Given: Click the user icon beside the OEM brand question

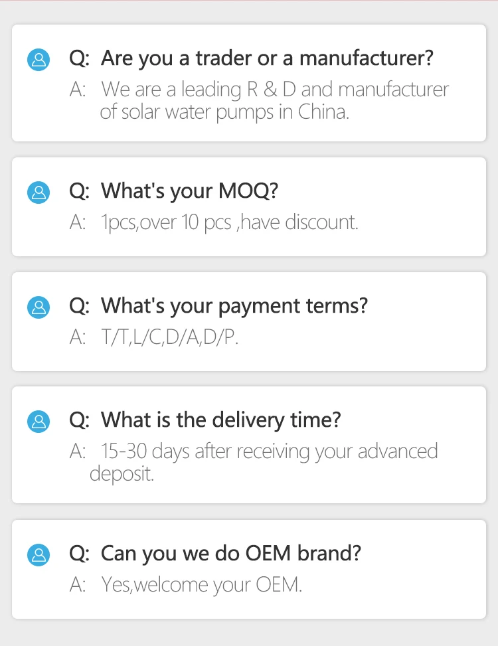Looking at the screenshot, I should [x=39, y=554].
